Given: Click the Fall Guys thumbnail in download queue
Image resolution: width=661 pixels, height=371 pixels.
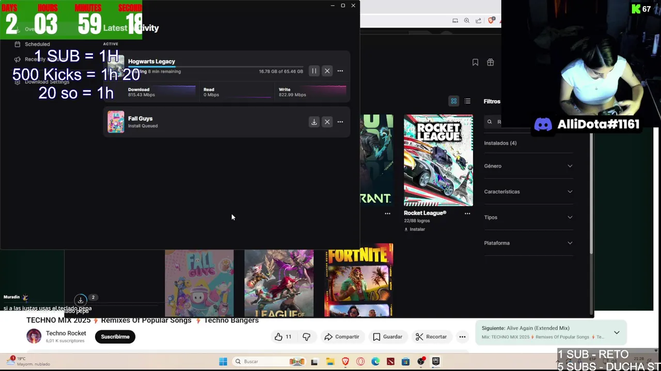Looking at the screenshot, I should click(116, 122).
